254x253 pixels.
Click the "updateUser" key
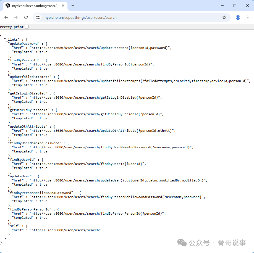[x=20, y=176]
